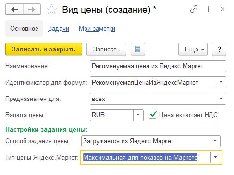Click the Способ задания цены label
Image resolution: width=234 pixels, height=175 pixels.
point(37,141)
